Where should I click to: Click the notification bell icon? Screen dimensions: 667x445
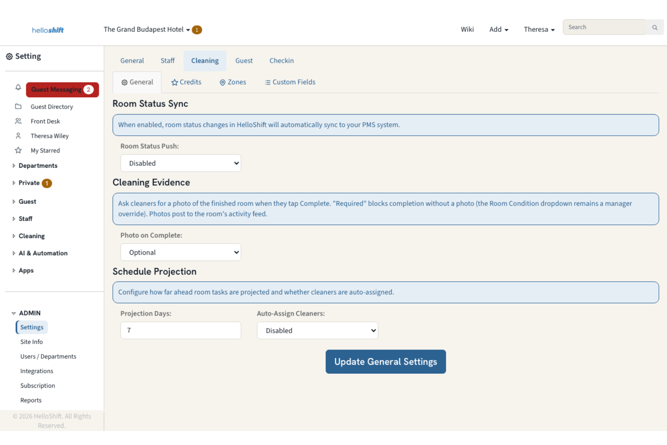18,87
